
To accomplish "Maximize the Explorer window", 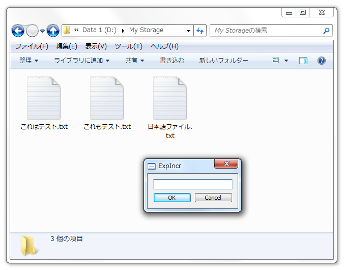I will (303, 13).
